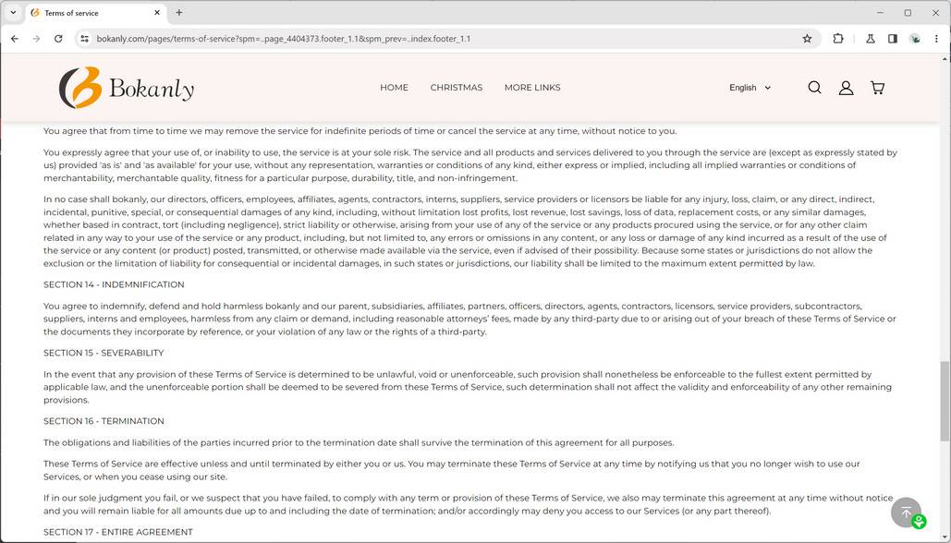Click the scroll-to-top arrow button
This screenshot has width=951, height=543.
(x=906, y=511)
